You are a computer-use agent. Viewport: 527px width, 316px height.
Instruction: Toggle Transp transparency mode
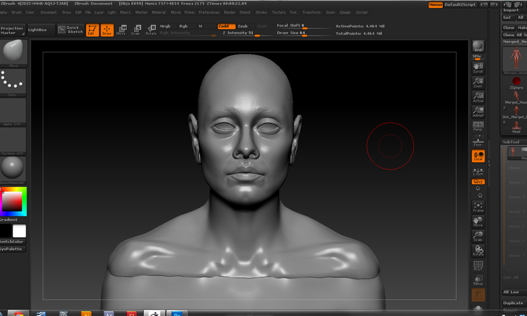[x=478, y=280]
